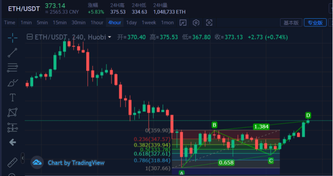Expand the Huobi source dropdown arrow

110,37
